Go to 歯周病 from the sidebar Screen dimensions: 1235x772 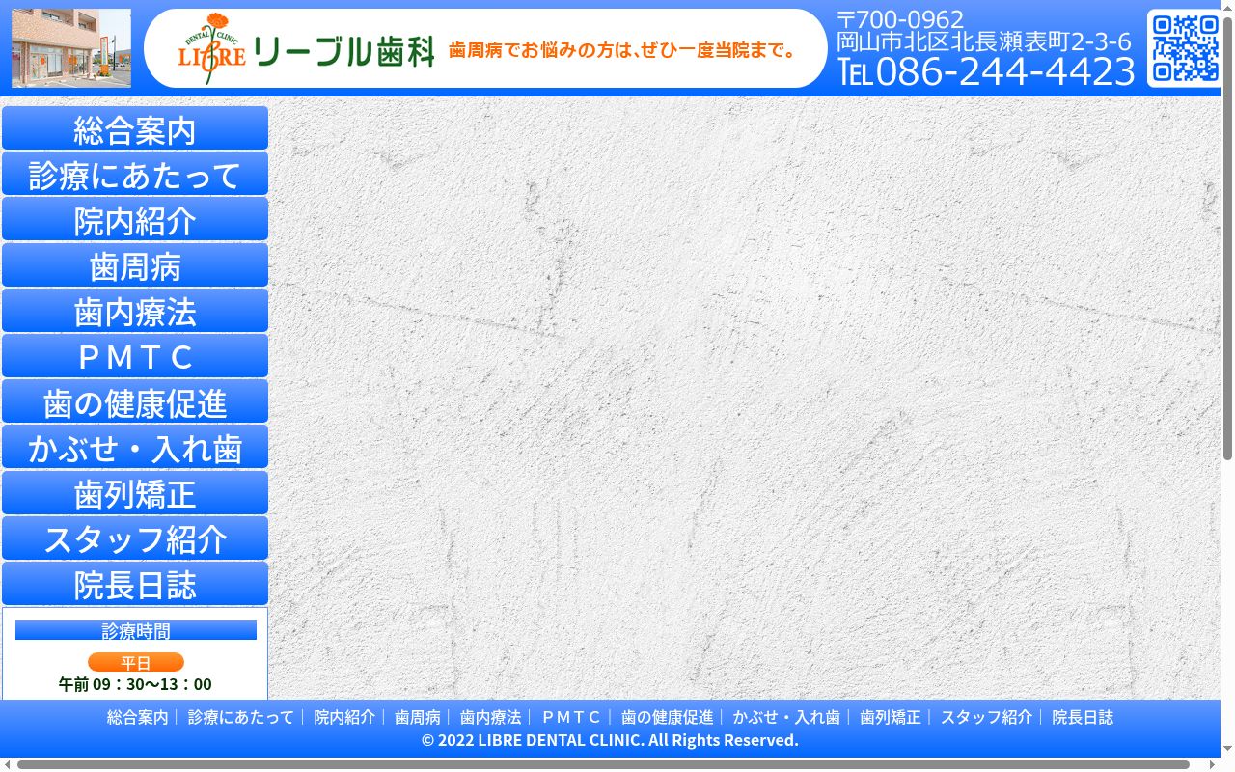[x=135, y=265]
